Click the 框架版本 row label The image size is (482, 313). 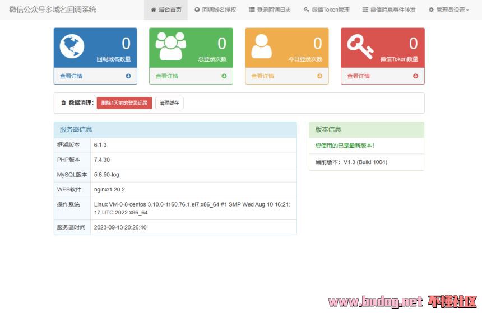[x=68, y=144]
